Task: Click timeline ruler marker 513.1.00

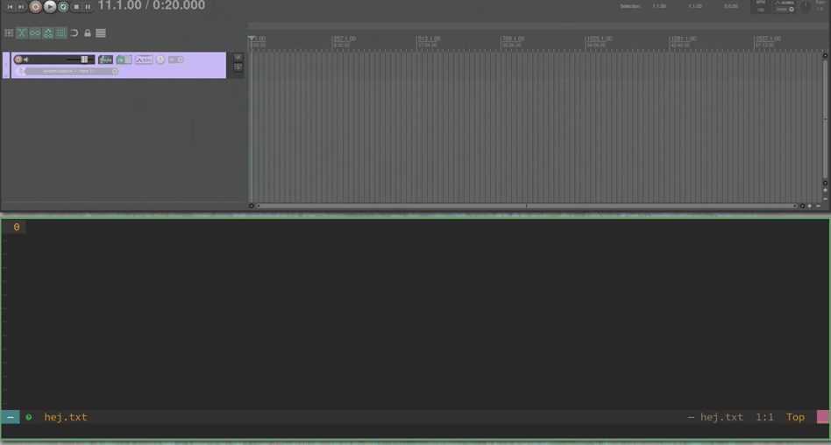Action: [429, 39]
